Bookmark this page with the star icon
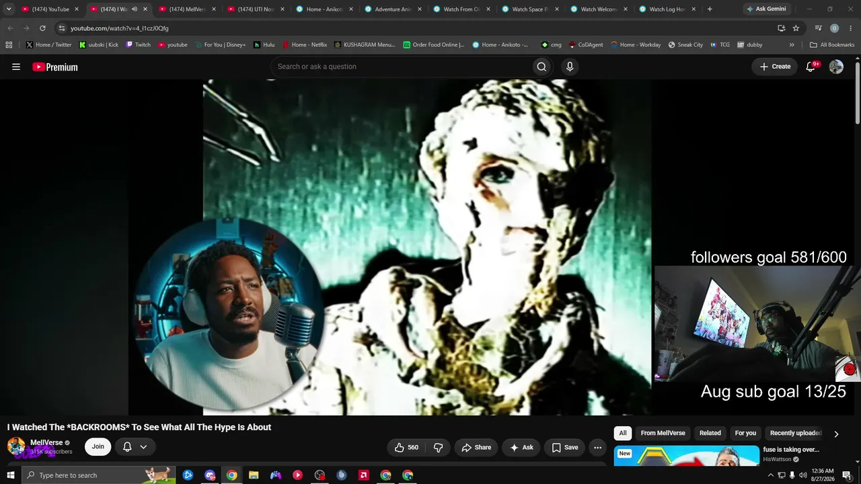861x484 pixels. click(x=796, y=28)
